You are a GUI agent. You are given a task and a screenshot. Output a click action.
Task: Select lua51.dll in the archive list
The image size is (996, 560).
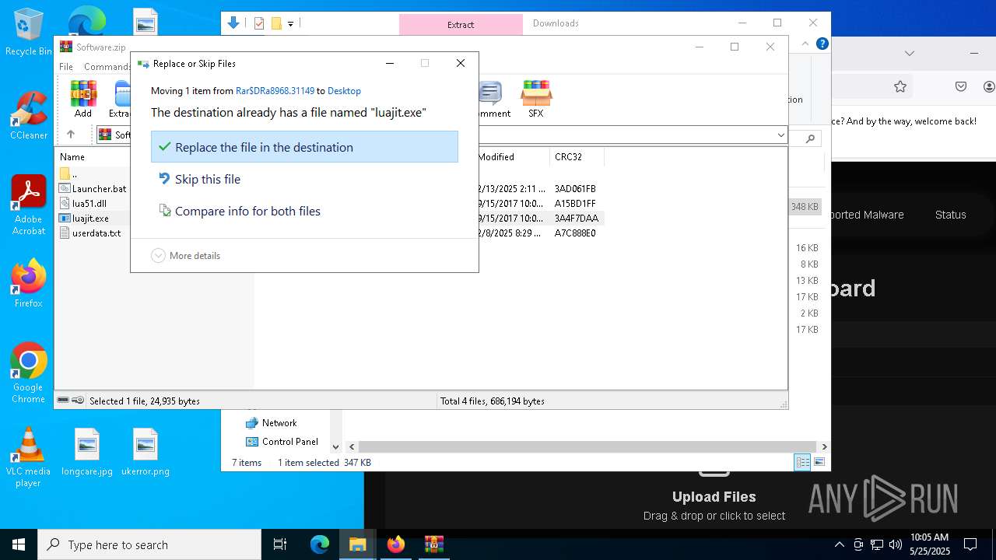82,204
